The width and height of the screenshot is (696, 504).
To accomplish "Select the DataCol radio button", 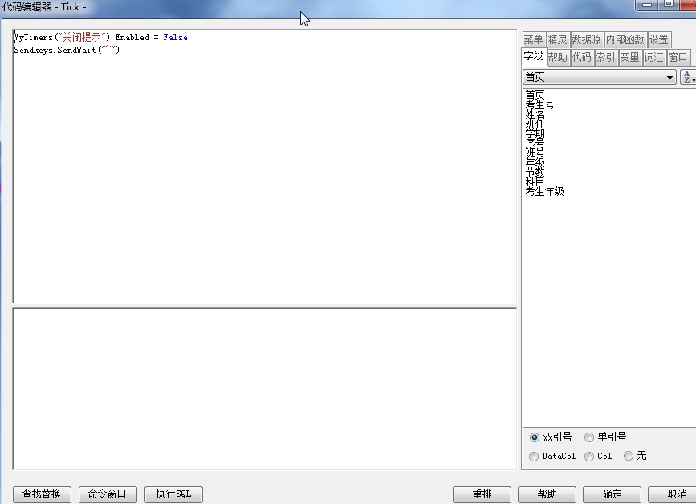I will point(535,456).
